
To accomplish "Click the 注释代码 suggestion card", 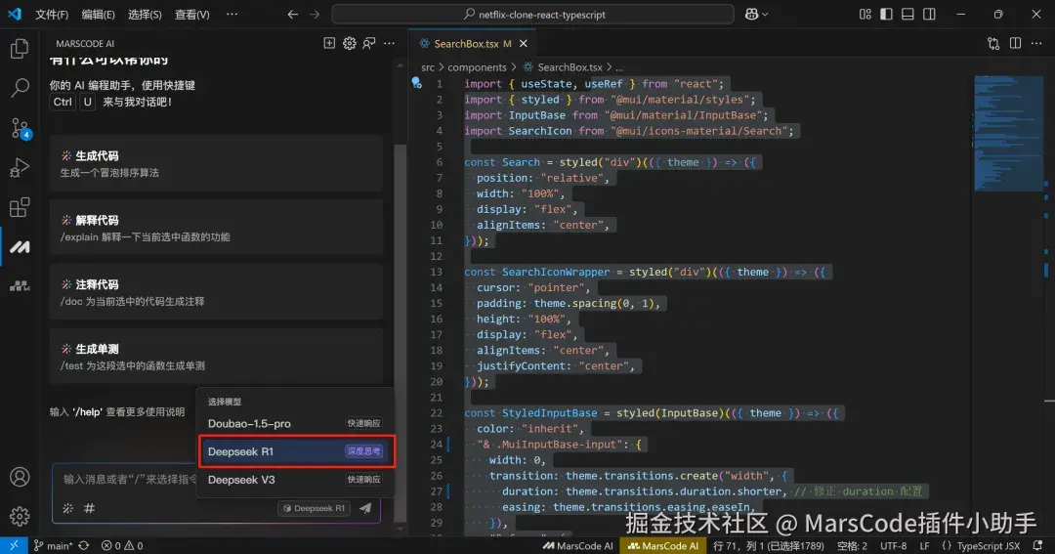I will click(x=217, y=292).
